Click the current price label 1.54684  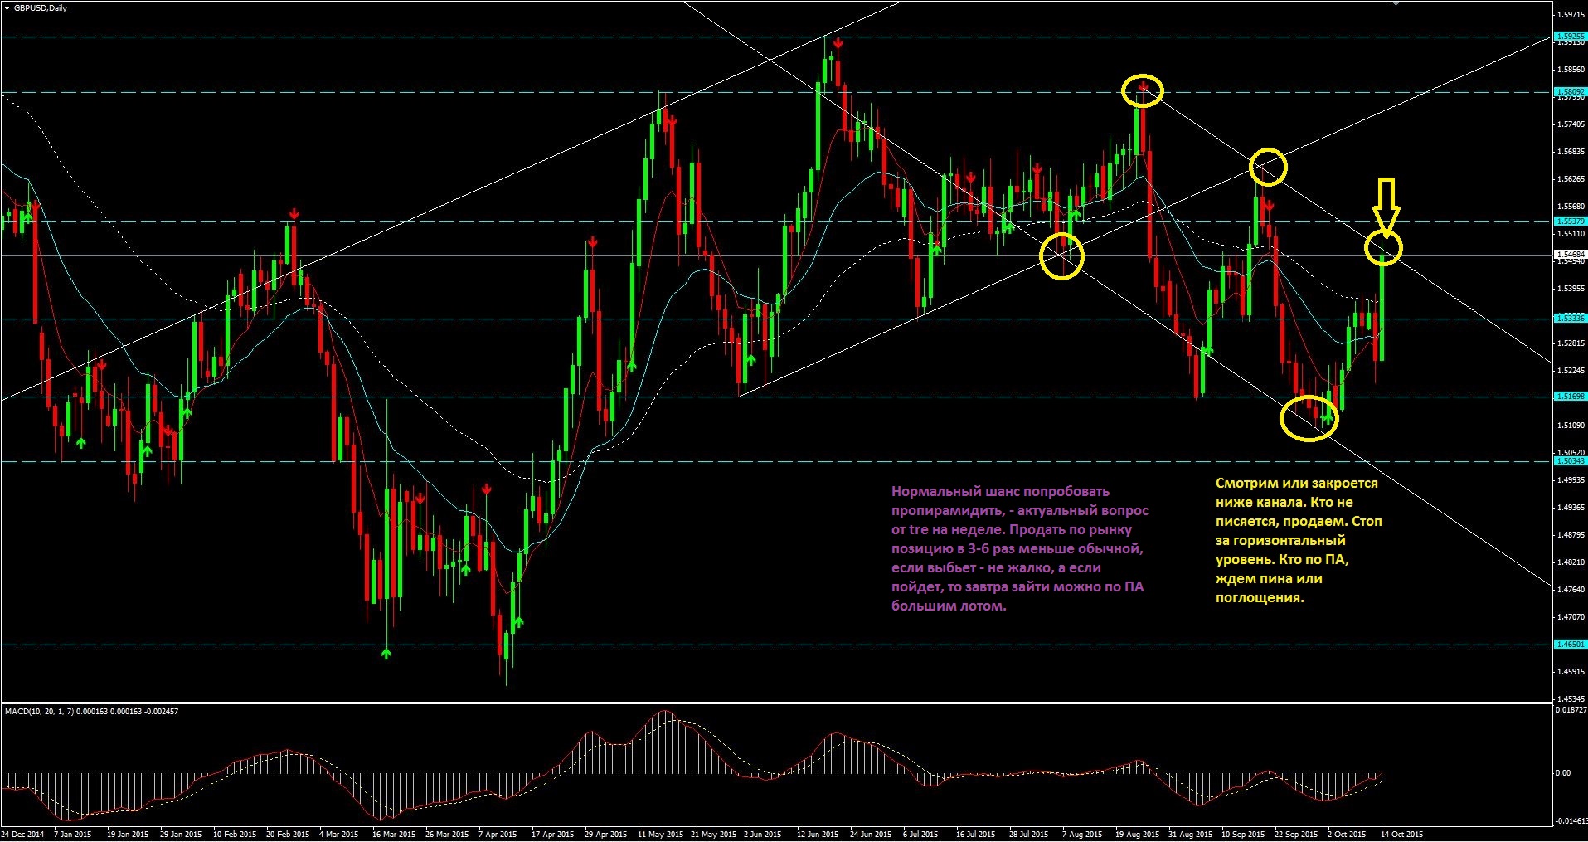point(1570,255)
